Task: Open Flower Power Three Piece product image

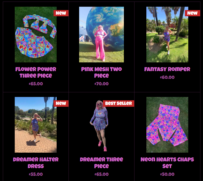Action: coord(36,35)
